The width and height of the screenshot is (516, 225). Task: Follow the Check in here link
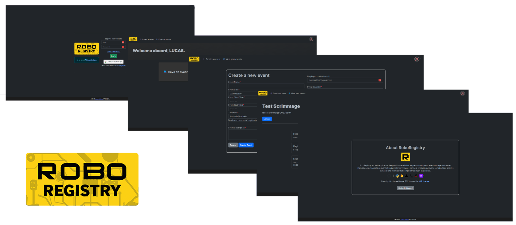91,60
